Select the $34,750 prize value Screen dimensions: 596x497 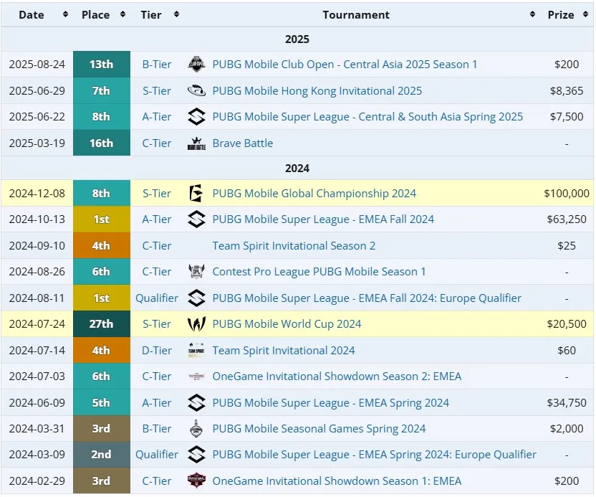click(x=567, y=402)
